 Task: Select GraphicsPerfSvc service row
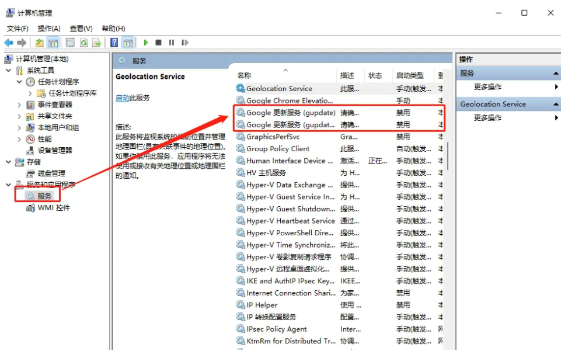339,137
